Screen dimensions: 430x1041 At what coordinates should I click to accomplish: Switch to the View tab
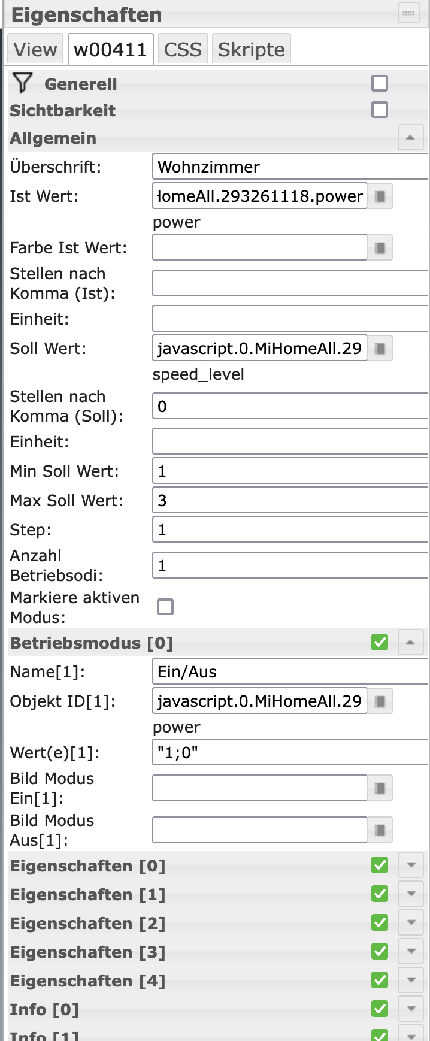click(35, 49)
